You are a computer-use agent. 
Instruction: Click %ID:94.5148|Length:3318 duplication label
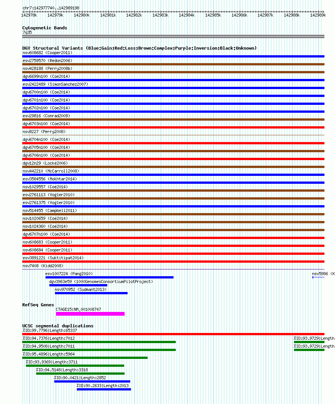point(62,370)
